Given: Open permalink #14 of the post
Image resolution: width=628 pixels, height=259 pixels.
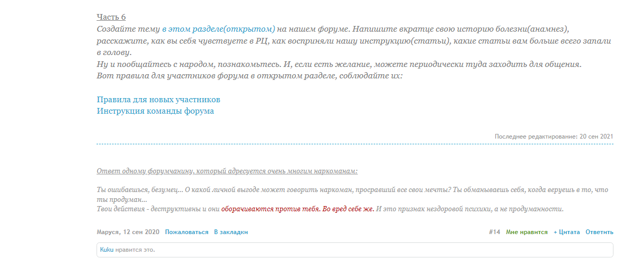Looking at the screenshot, I should tap(494, 232).
